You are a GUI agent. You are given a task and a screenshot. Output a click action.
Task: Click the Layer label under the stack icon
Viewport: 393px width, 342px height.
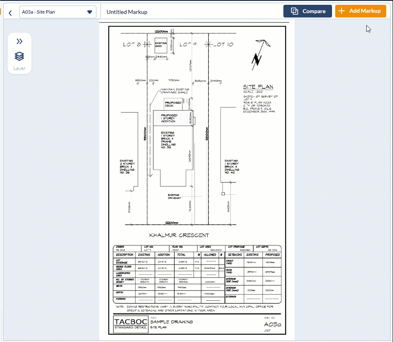[19, 68]
